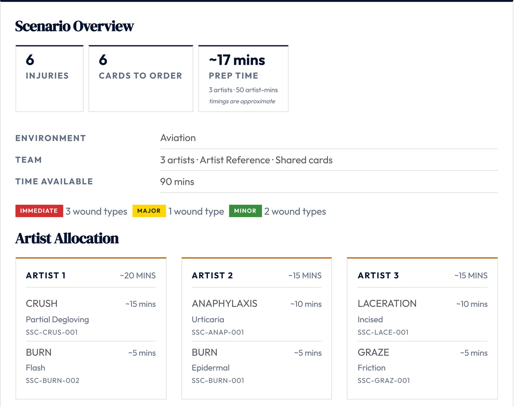This screenshot has width=514, height=407.
Task: Select the "3 wound types" text
Action: pos(96,212)
